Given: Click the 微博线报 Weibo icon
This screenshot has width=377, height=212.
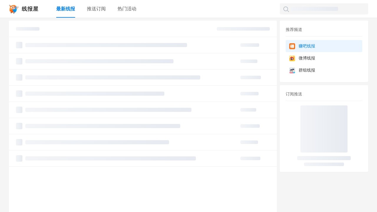Looking at the screenshot, I should pyautogui.click(x=292, y=58).
